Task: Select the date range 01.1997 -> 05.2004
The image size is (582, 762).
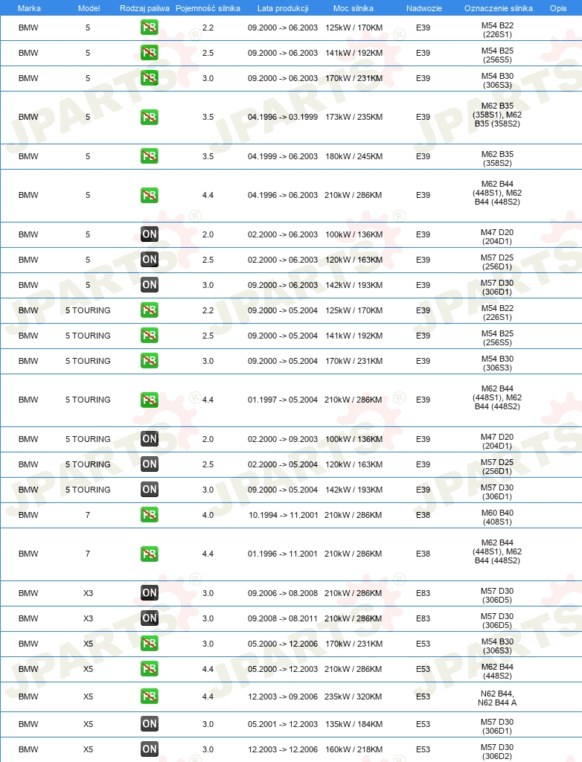Action: pos(283,400)
